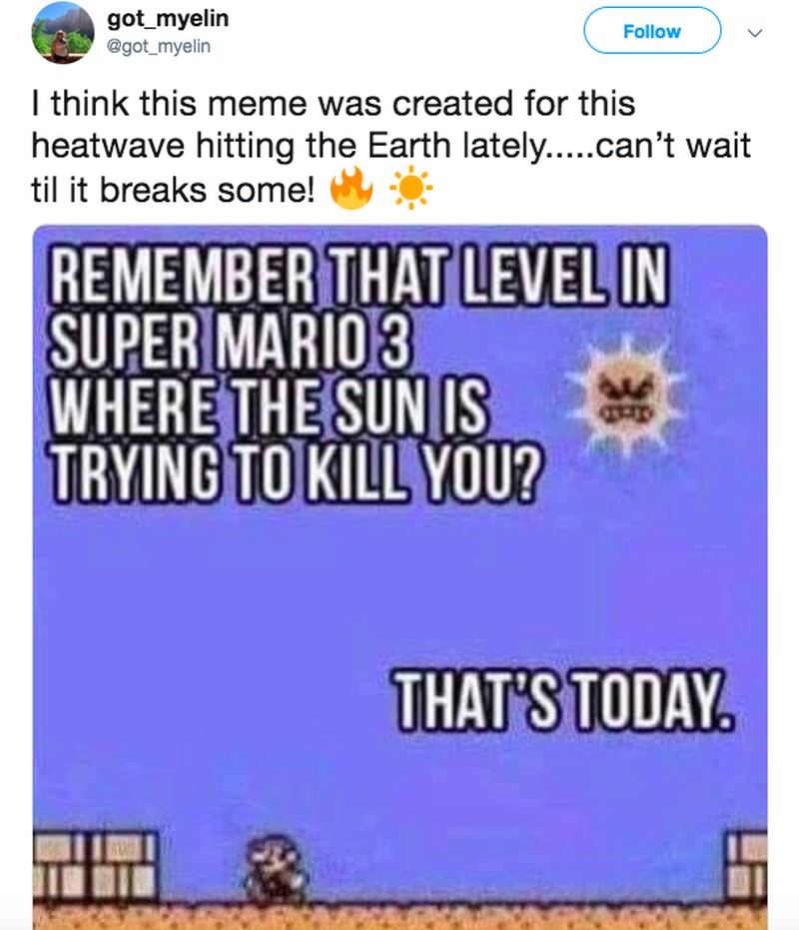Click the 'REMEMBER THAT LEVEL IN' meme heading
The height and width of the screenshot is (930, 799).
pos(360,275)
